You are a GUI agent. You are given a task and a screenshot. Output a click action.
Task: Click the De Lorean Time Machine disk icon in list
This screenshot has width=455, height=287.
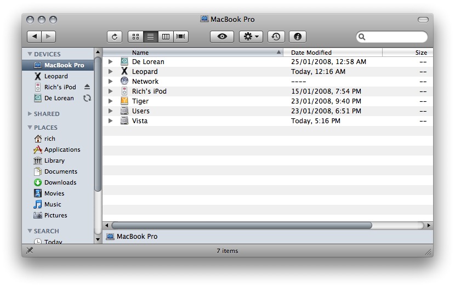click(124, 61)
